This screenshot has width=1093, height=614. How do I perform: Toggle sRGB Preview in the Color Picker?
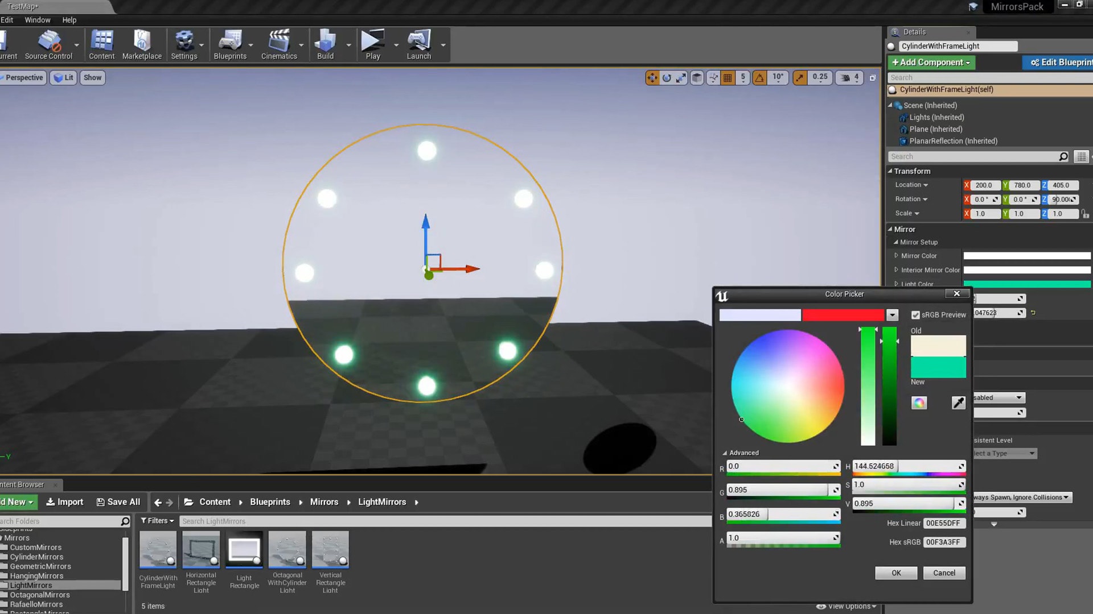pyautogui.click(x=915, y=314)
